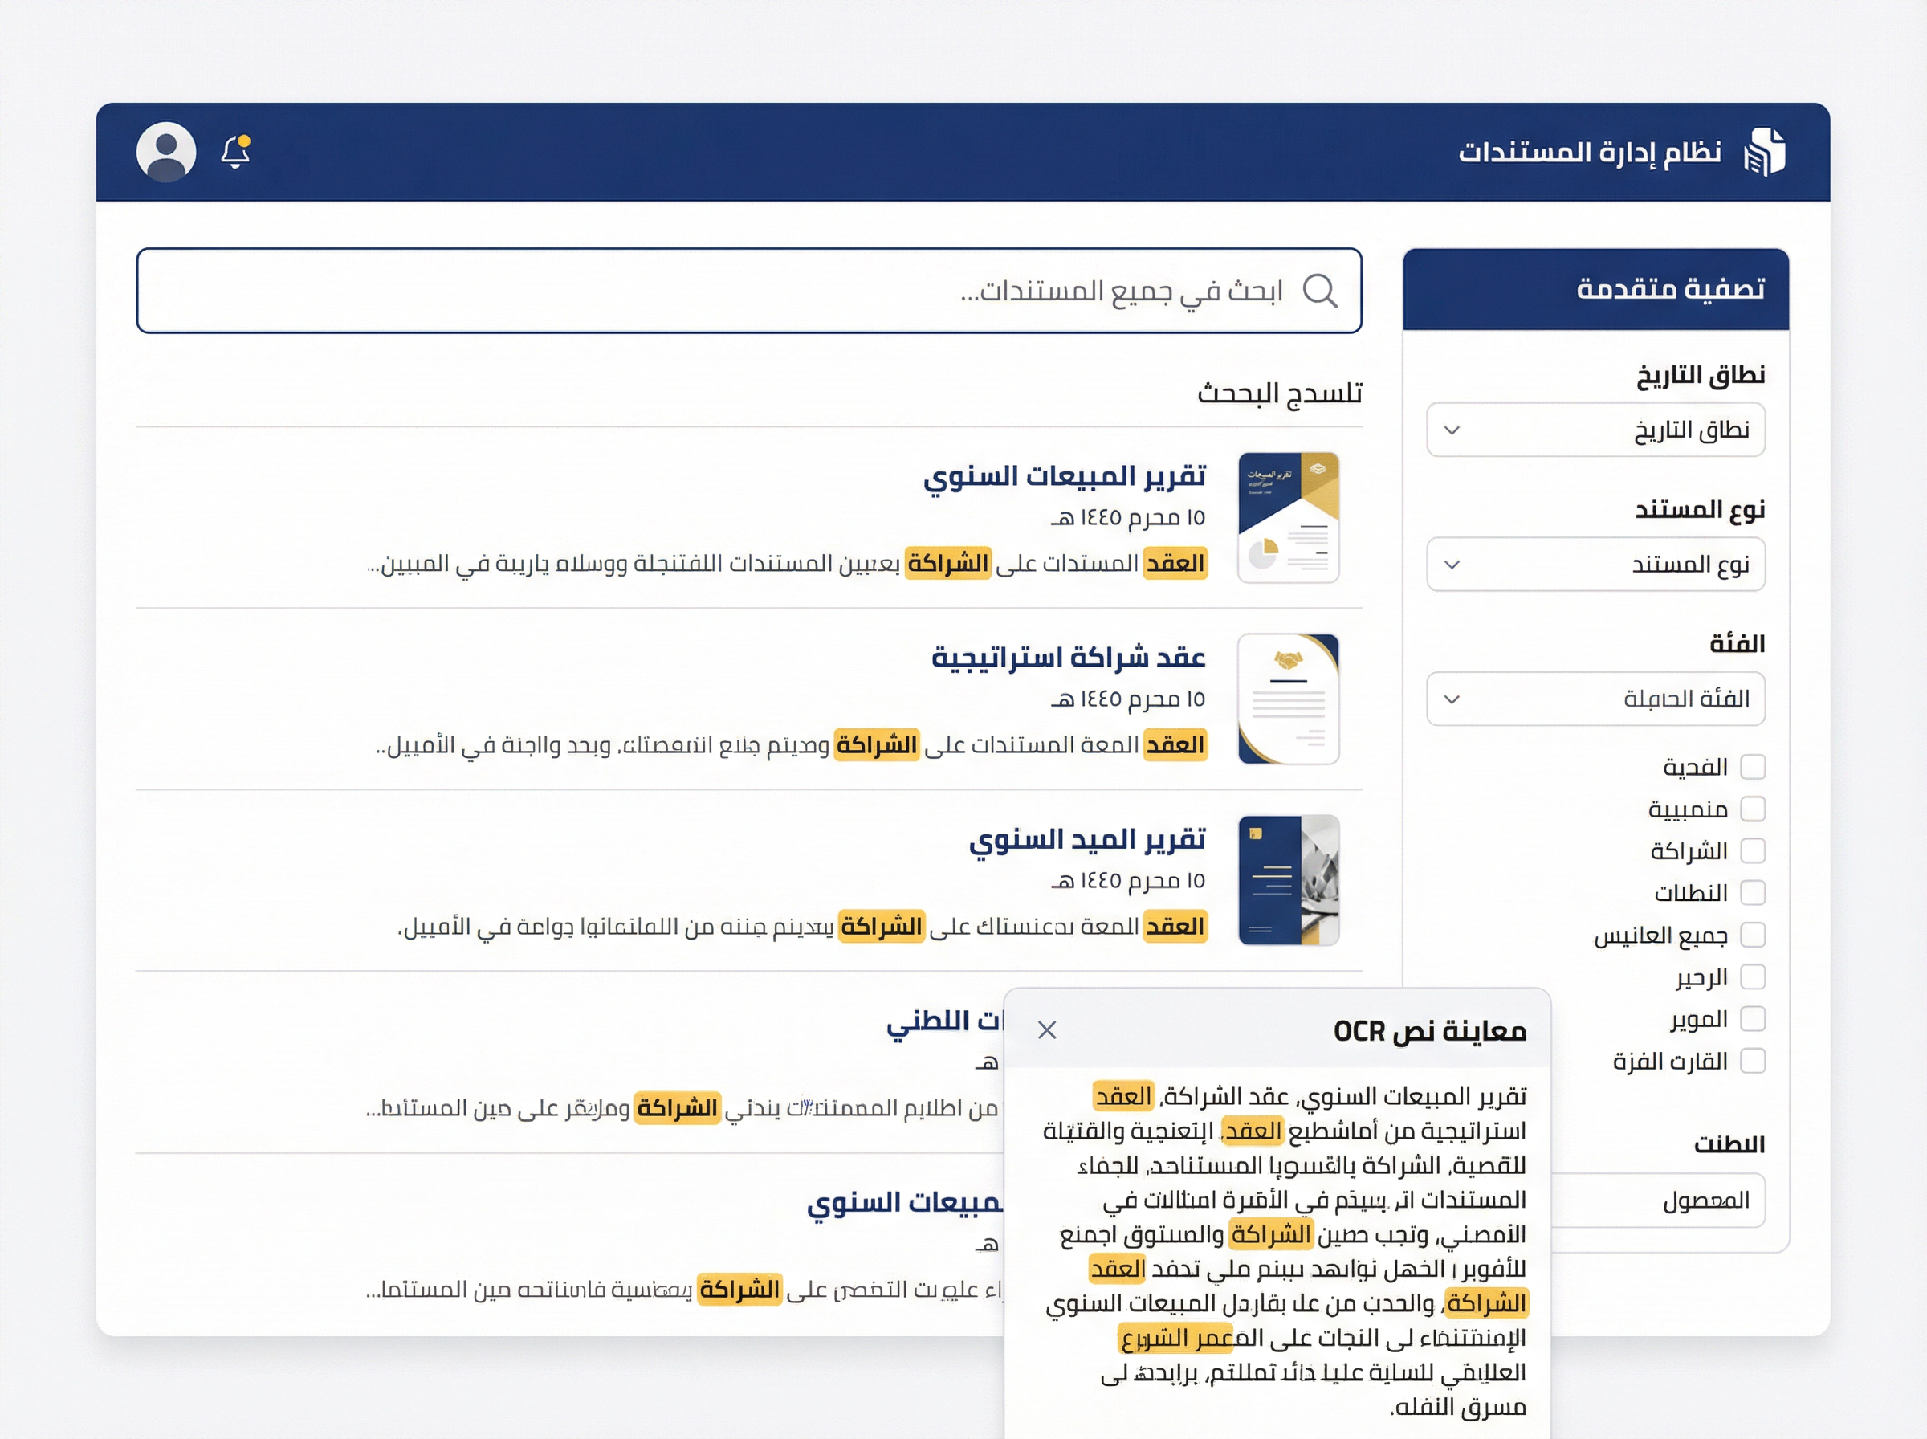Open the dark blue third report thumbnail
Image resolution: width=1927 pixels, height=1439 pixels.
pyautogui.click(x=1289, y=880)
